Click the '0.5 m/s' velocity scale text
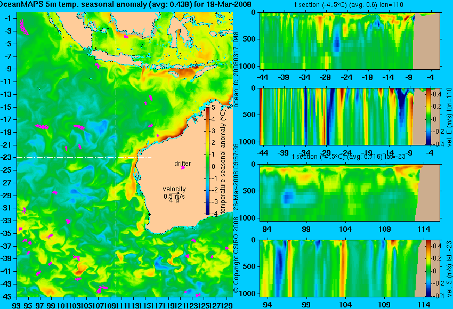The width and height of the screenshot is (453, 309). [x=174, y=197]
